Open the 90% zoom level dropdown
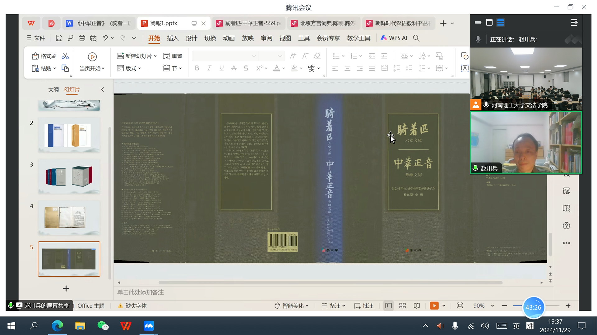The width and height of the screenshot is (597, 335). 492,306
